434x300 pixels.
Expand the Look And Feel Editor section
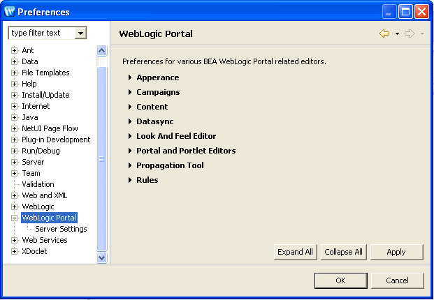tap(130, 136)
